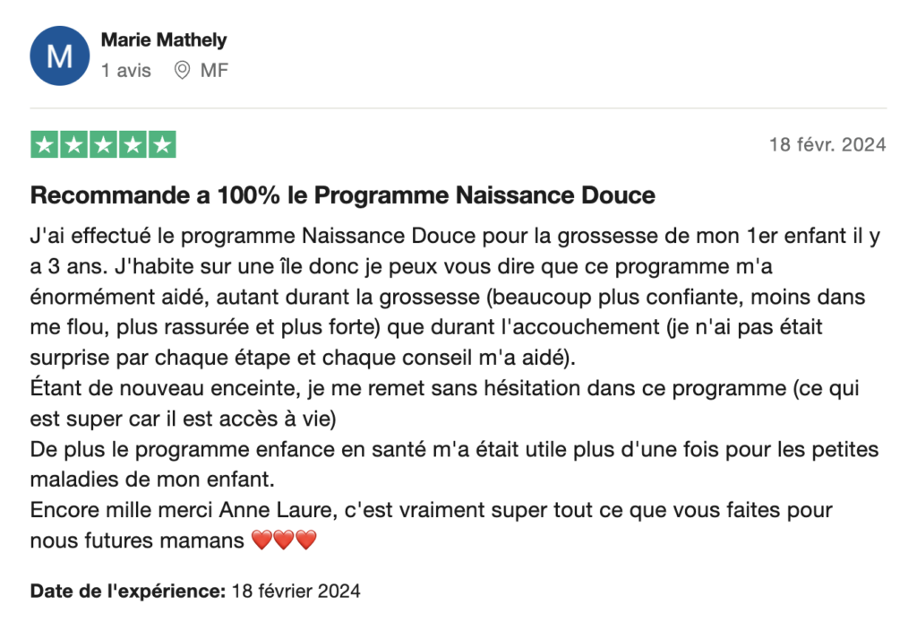Click the fifth green star

[x=162, y=144]
